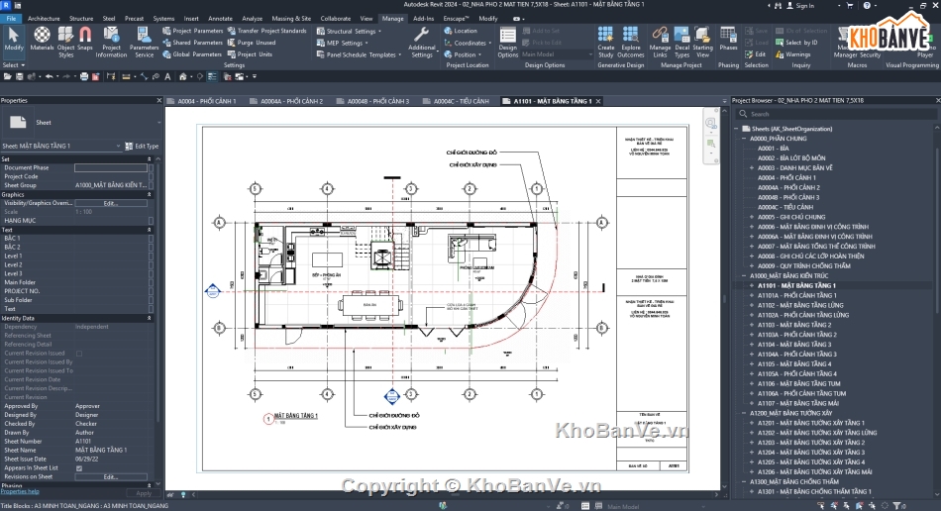Open Shared Parameters
The height and width of the screenshot is (511, 941).
coord(192,43)
